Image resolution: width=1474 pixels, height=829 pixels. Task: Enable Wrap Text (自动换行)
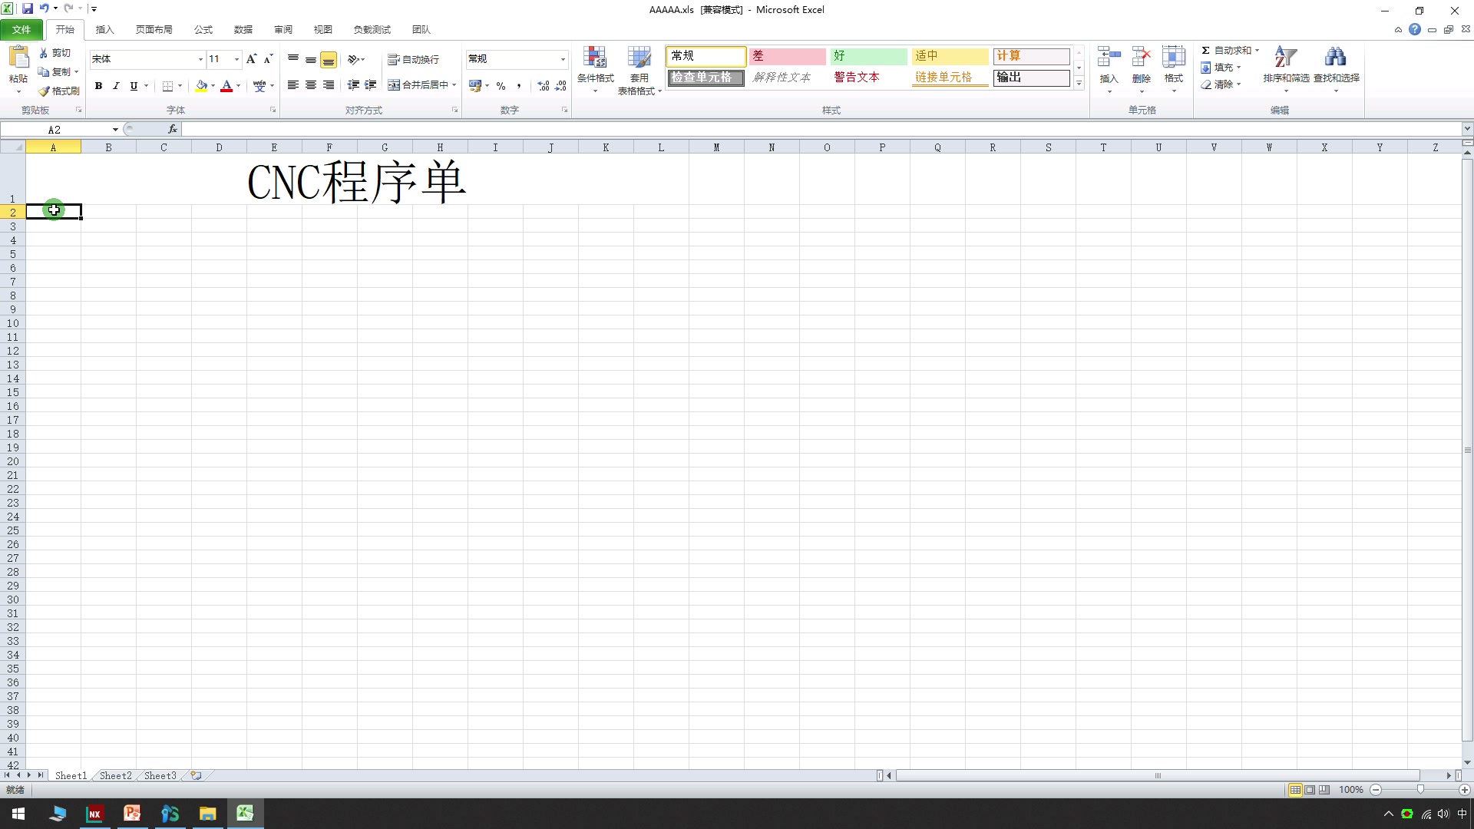tap(414, 59)
